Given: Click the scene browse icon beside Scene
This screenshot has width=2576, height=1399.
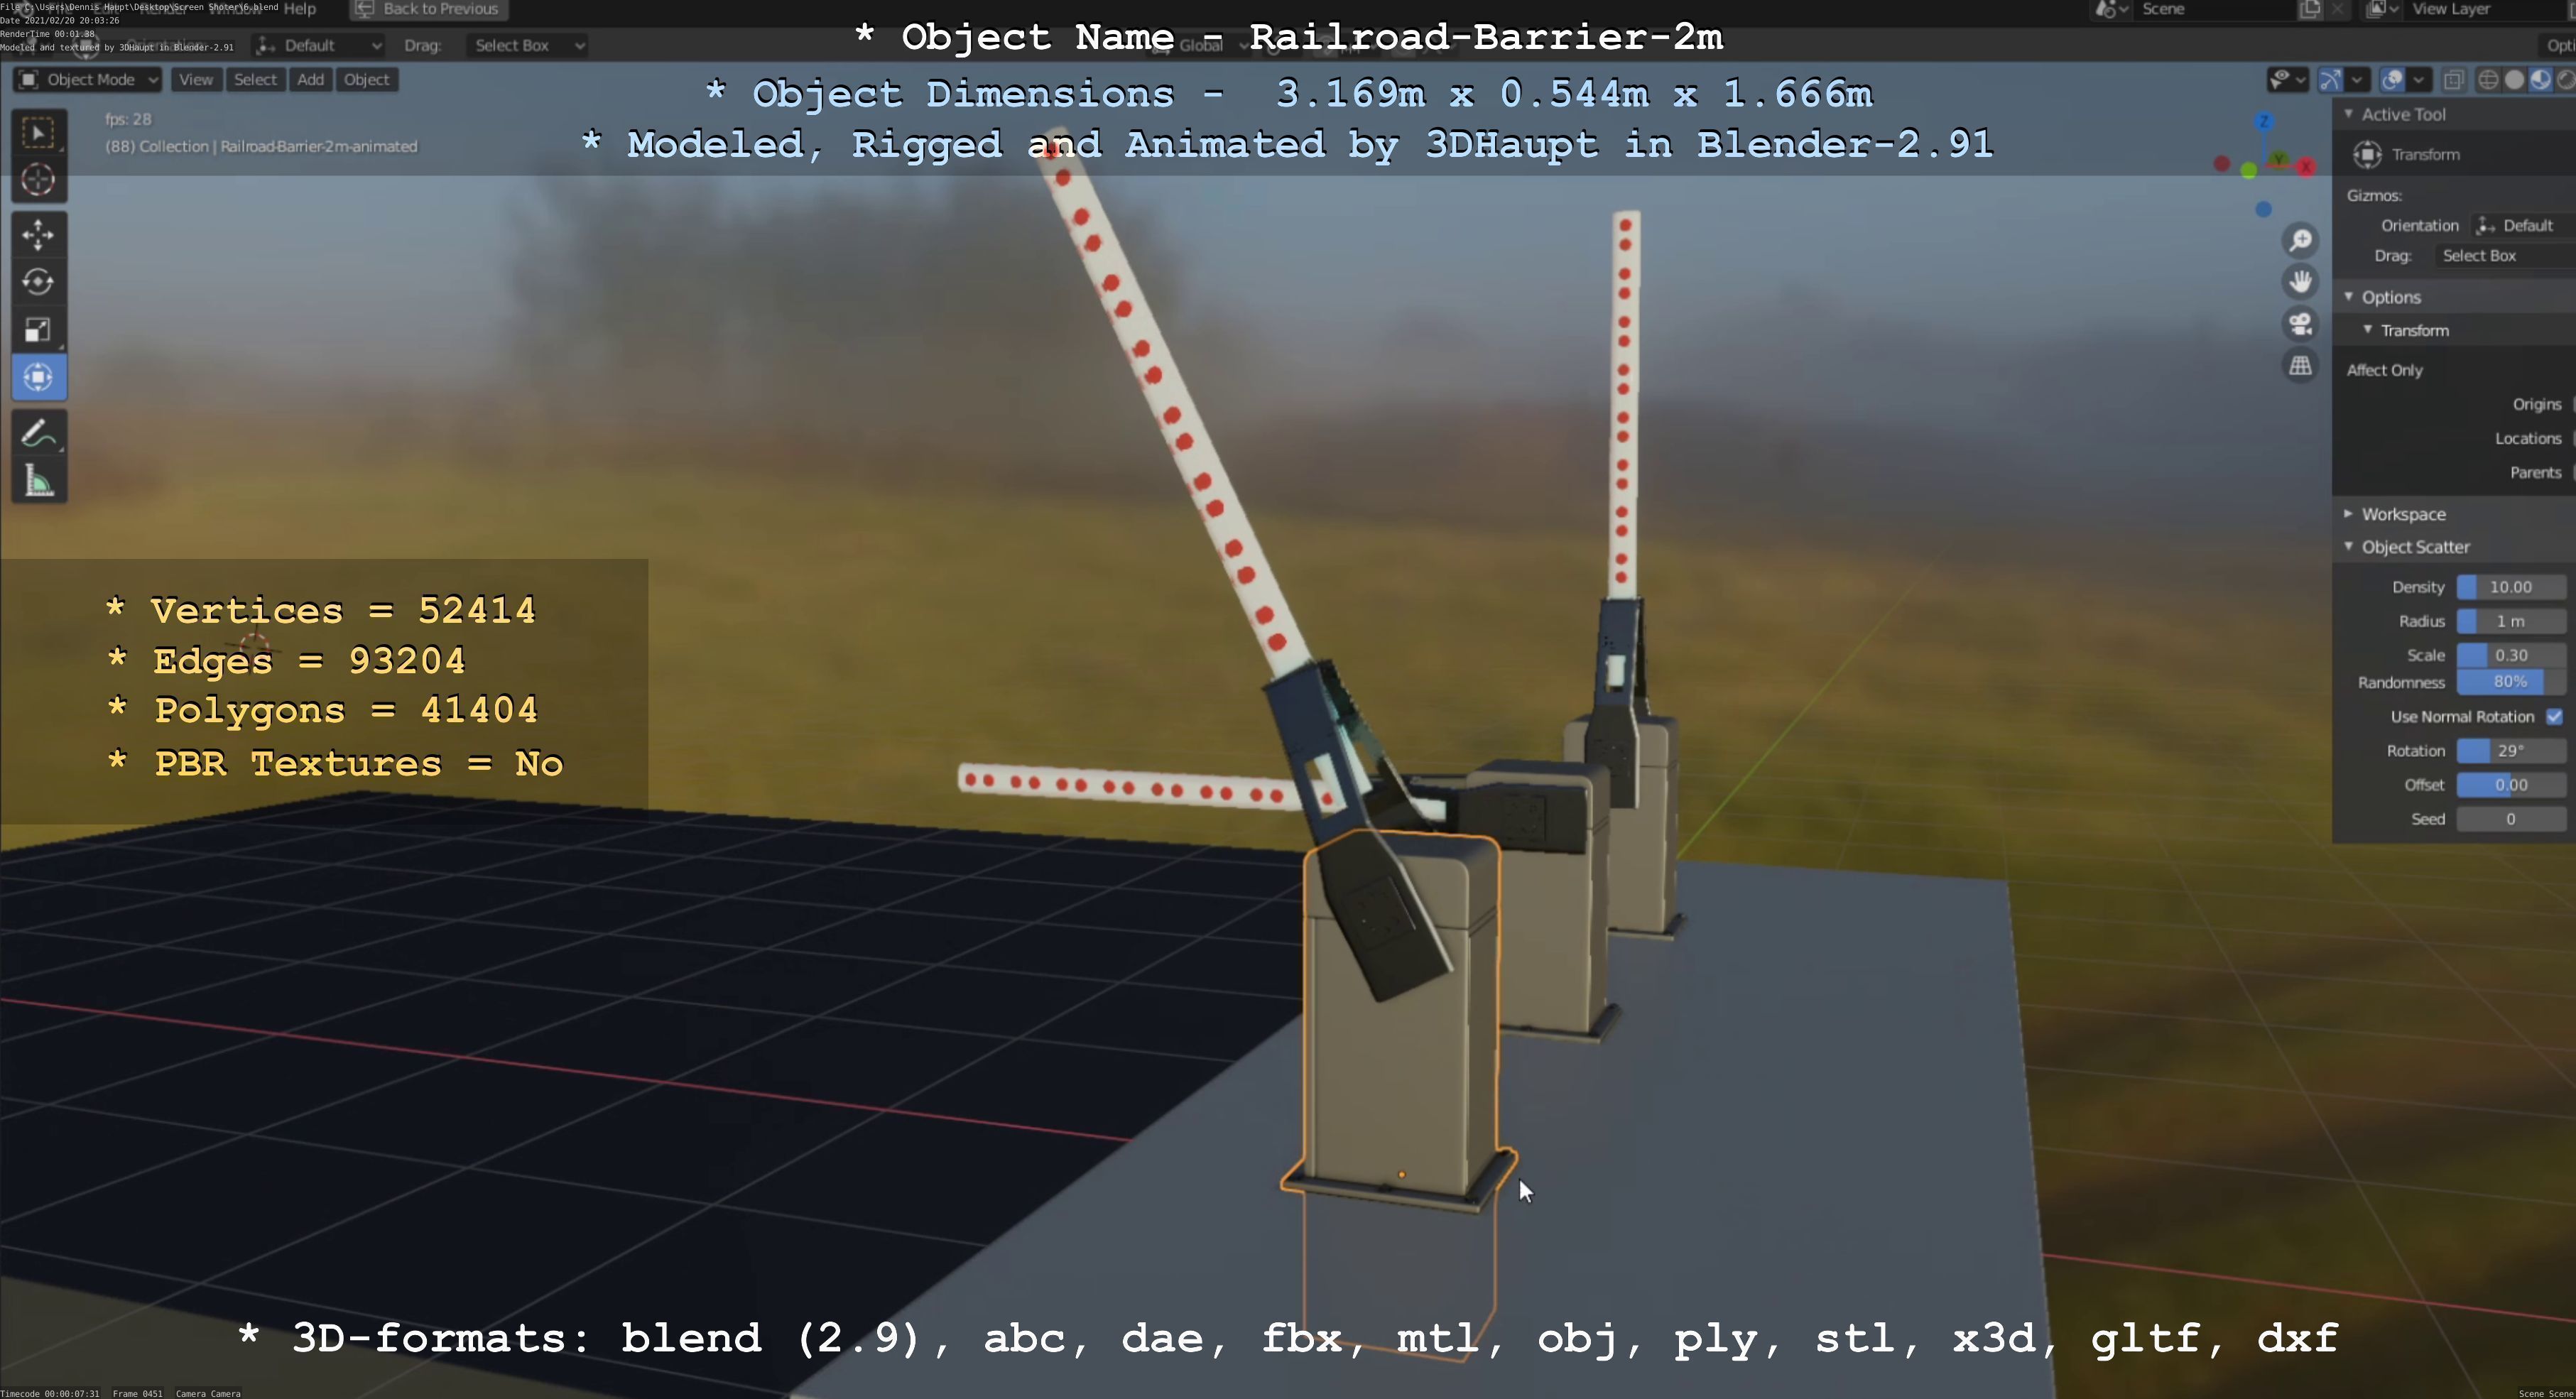Looking at the screenshot, I should click(x=2110, y=9).
